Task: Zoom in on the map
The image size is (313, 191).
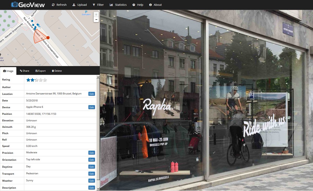Action: [x=96, y=15]
